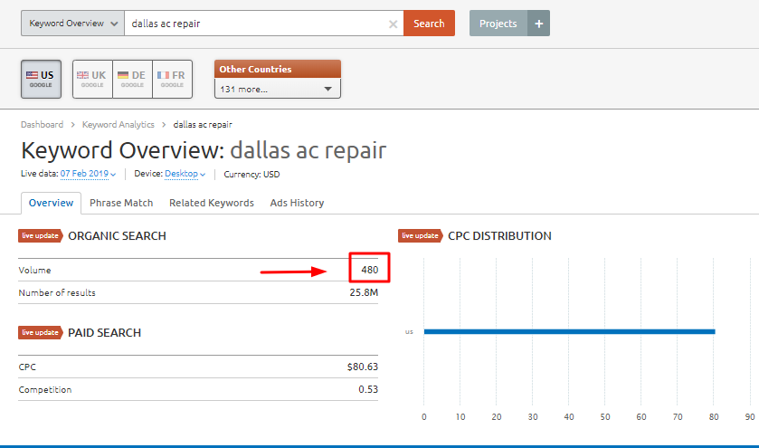Select the UK Google database
Viewport: 759px width, 448px height.
click(x=92, y=79)
